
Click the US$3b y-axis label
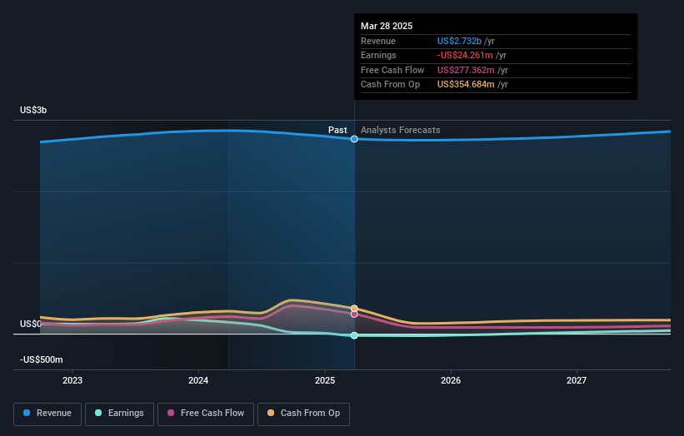pos(33,110)
